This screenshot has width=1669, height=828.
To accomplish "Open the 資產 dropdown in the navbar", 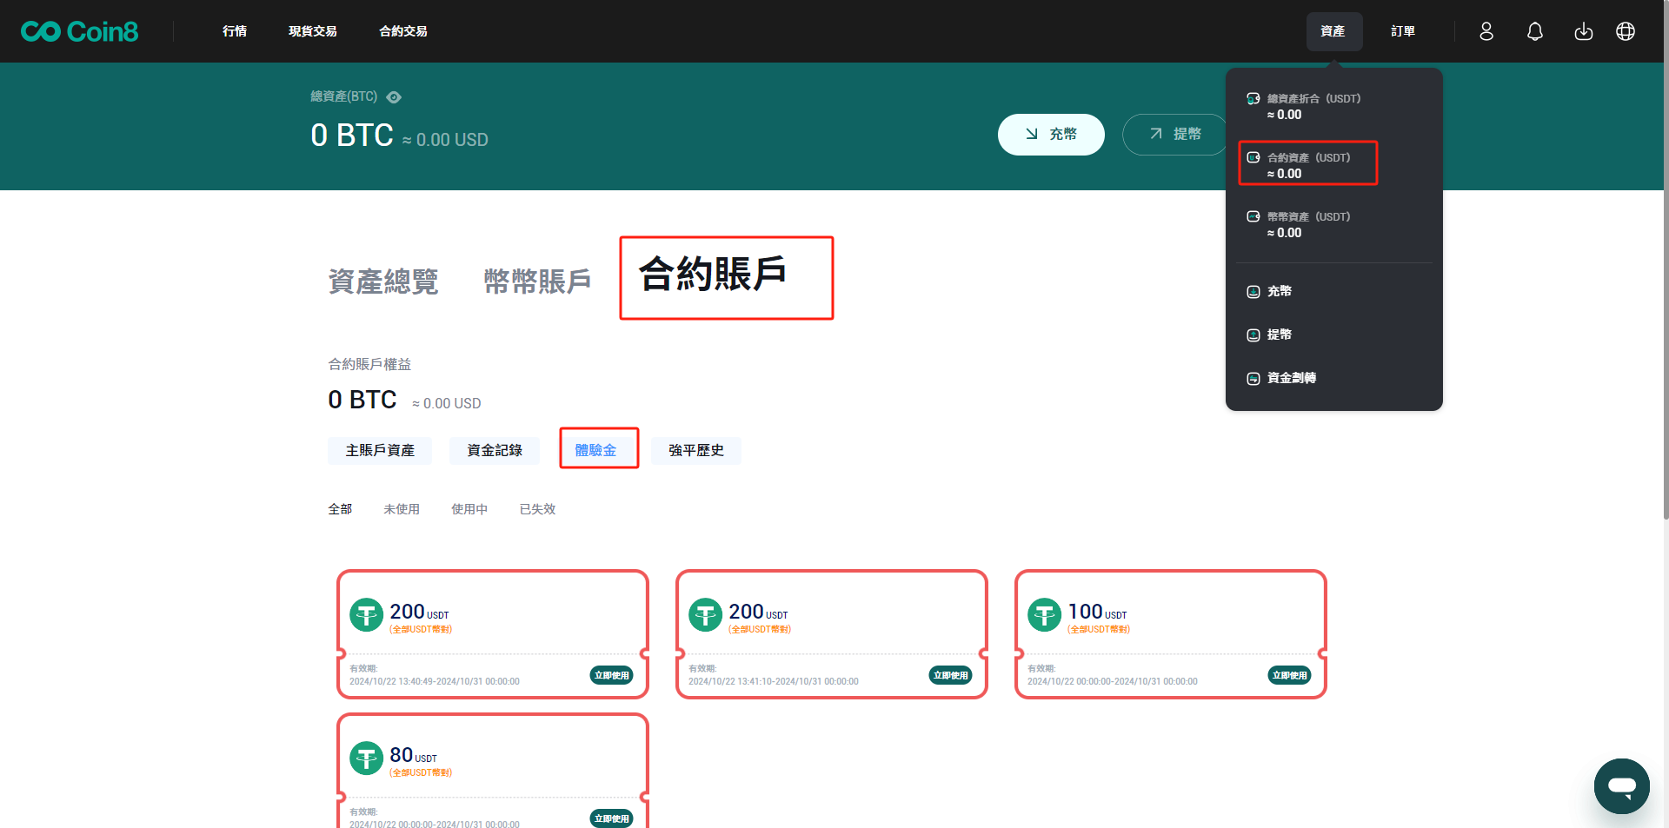I will [x=1333, y=31].
